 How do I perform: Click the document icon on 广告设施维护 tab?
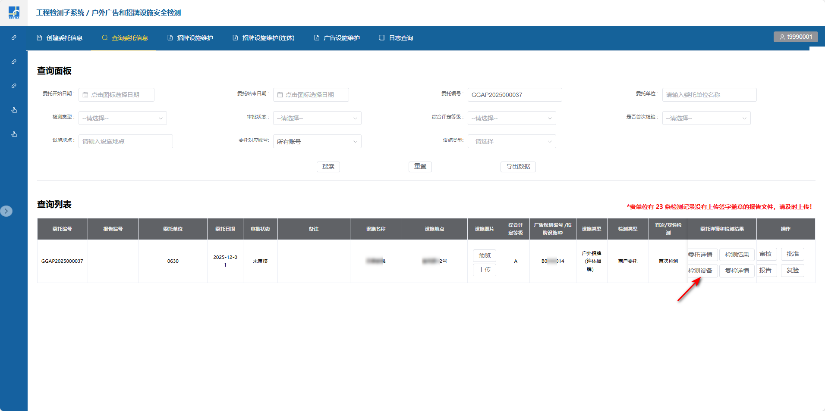click(x=317, y=38)
